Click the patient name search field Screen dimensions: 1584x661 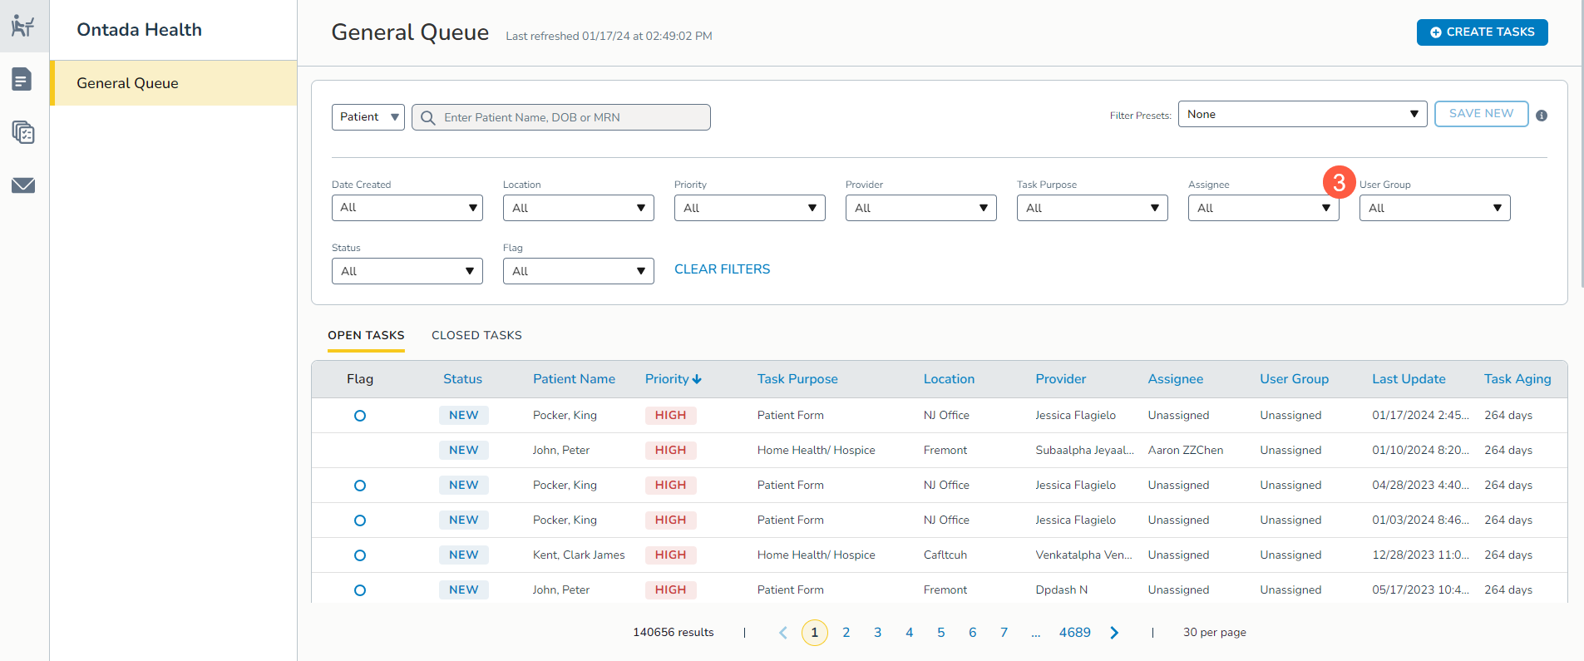[572, 118]
